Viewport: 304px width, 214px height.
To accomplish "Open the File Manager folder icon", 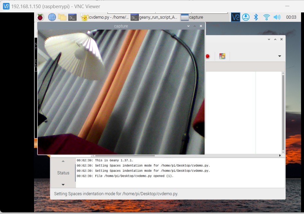I will [62, 17].
